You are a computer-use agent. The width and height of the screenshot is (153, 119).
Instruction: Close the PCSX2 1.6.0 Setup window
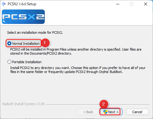(x=146, y=4)
